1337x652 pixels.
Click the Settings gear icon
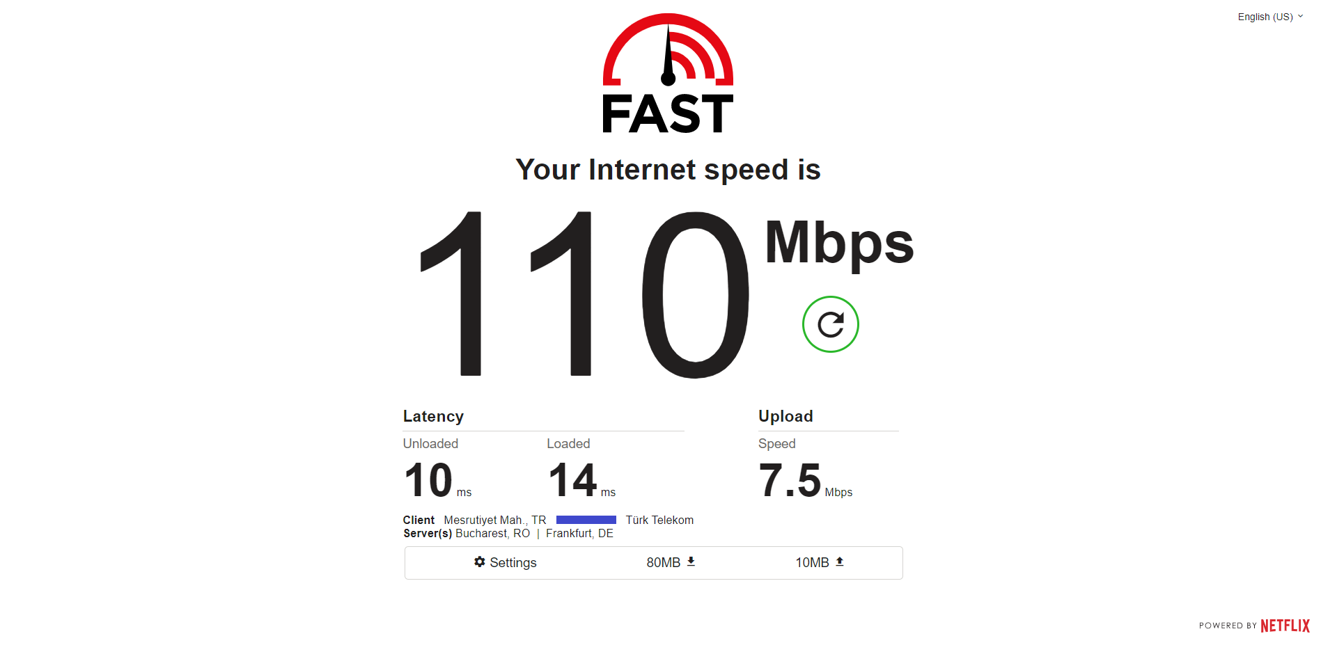click(480, 562)
